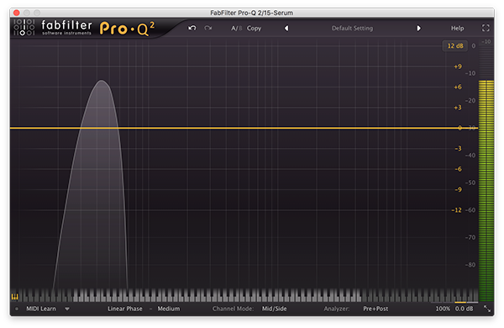The image size is (504, 328).
Task: Click the +6 dB scale label
Action: (x=458, y=87)
